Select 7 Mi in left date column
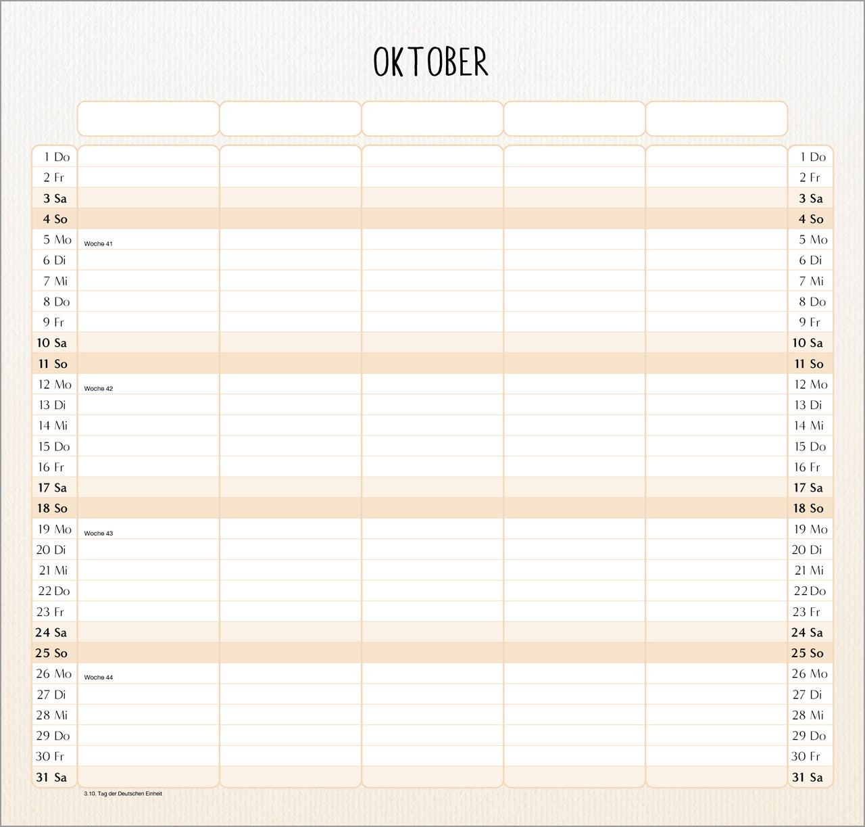This screenshot has width=865, height=827. tap(55, 281)
